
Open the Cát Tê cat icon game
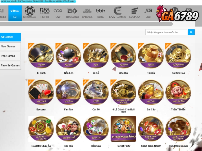click(96, 92)
